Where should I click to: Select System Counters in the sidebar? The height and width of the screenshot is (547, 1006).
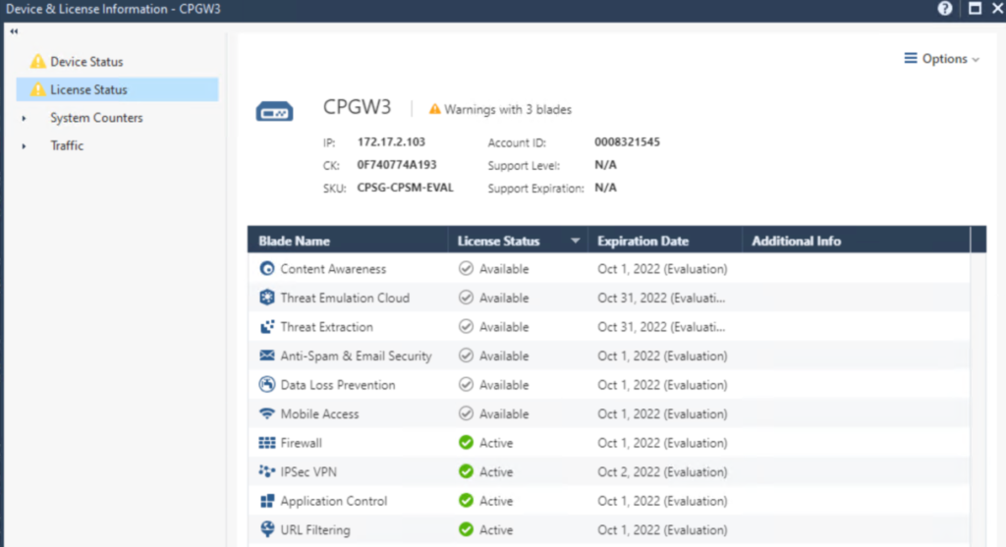pyautogui.click(x=96, y=118)
